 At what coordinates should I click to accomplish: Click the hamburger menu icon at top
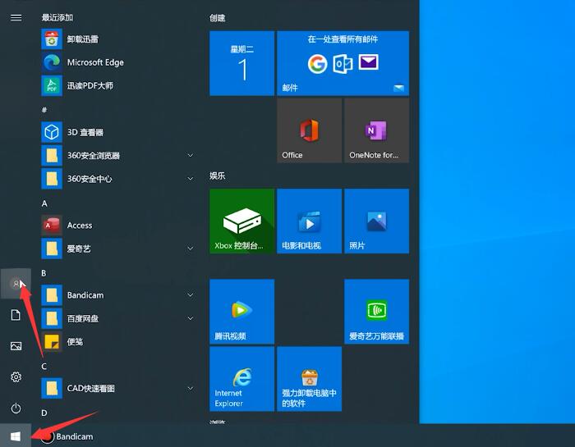pos(16,17)
